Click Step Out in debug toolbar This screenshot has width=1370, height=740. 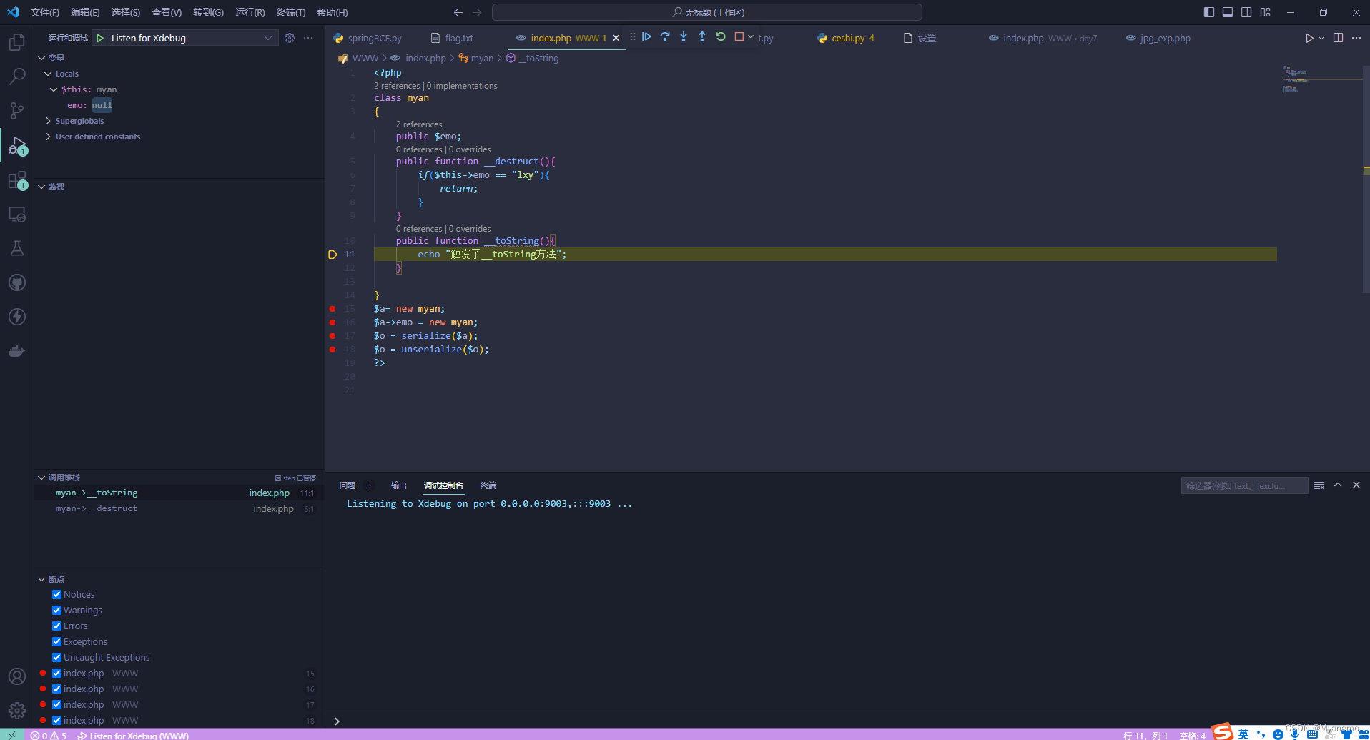[x=702, y=36]
